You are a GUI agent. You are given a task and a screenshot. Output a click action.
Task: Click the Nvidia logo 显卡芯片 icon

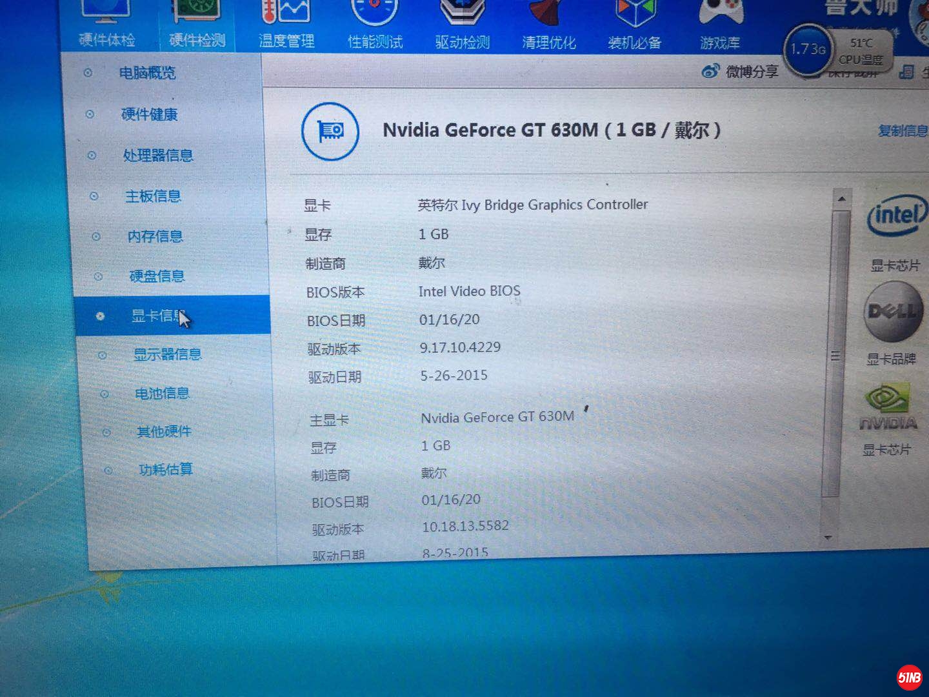click(888, 407)
